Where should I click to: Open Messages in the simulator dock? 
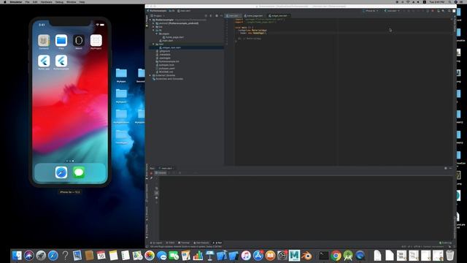click(79, 172)
